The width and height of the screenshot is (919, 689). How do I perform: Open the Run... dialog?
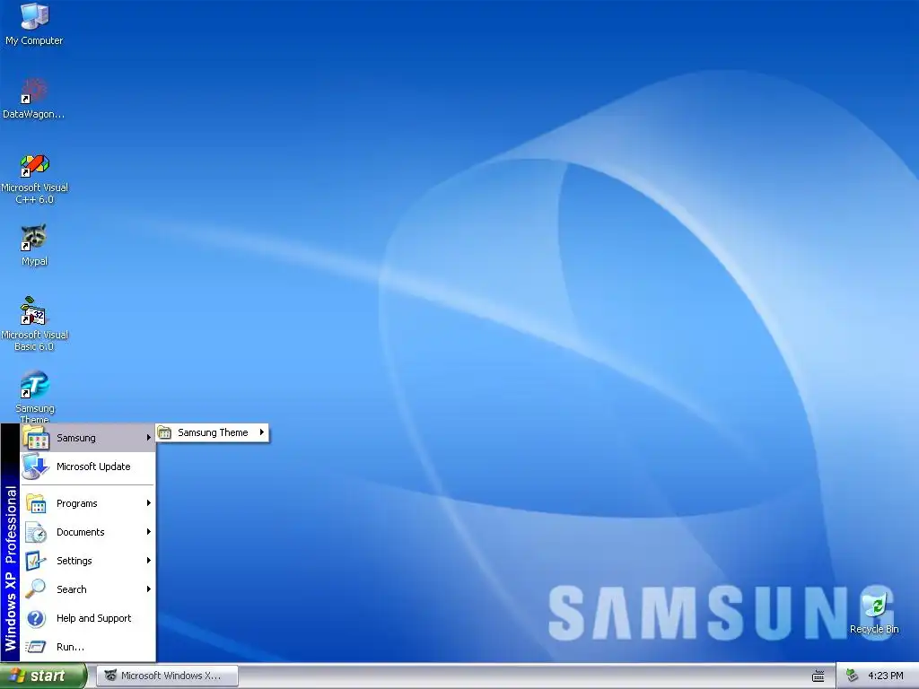tap(88, 647)
